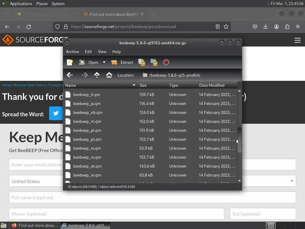
Task: Add files to the archive icon
Action: click(141, 62)
